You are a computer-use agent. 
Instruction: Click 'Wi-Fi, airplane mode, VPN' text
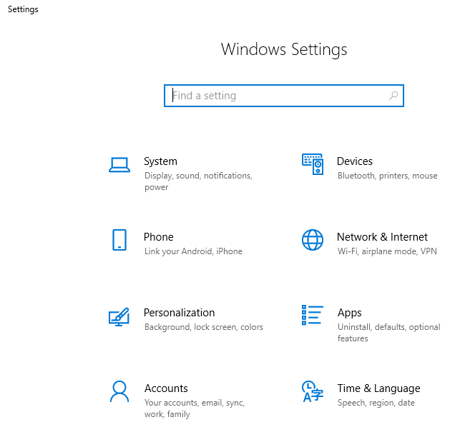tap(387, 251)
